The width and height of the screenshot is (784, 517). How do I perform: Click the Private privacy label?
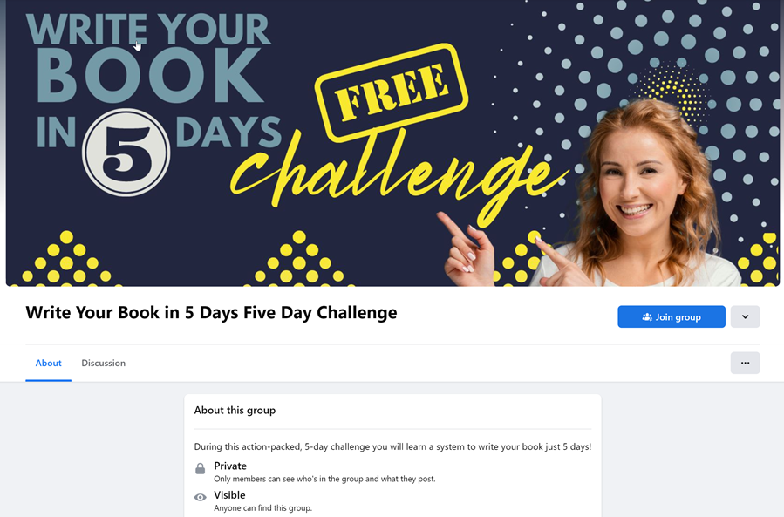click(x=230, y=466)
